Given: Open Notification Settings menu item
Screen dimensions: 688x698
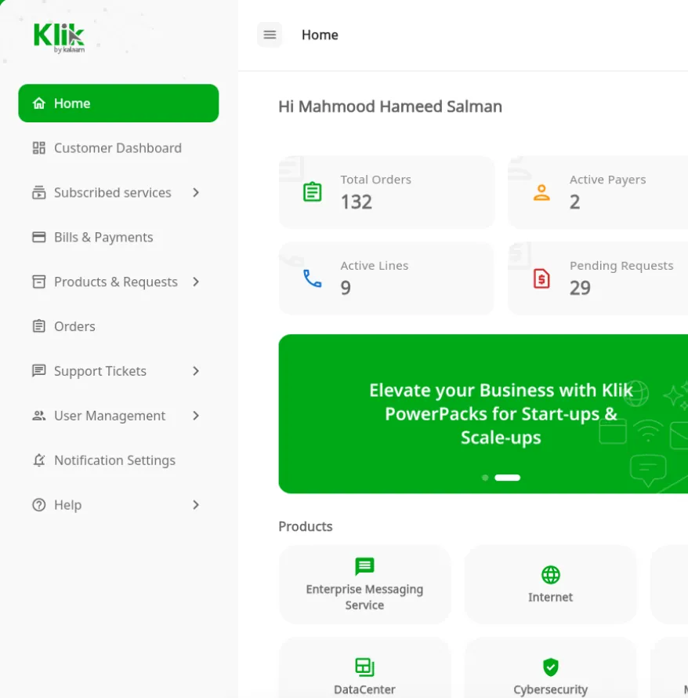Looking at the screenshot, I should click(118, 460).
